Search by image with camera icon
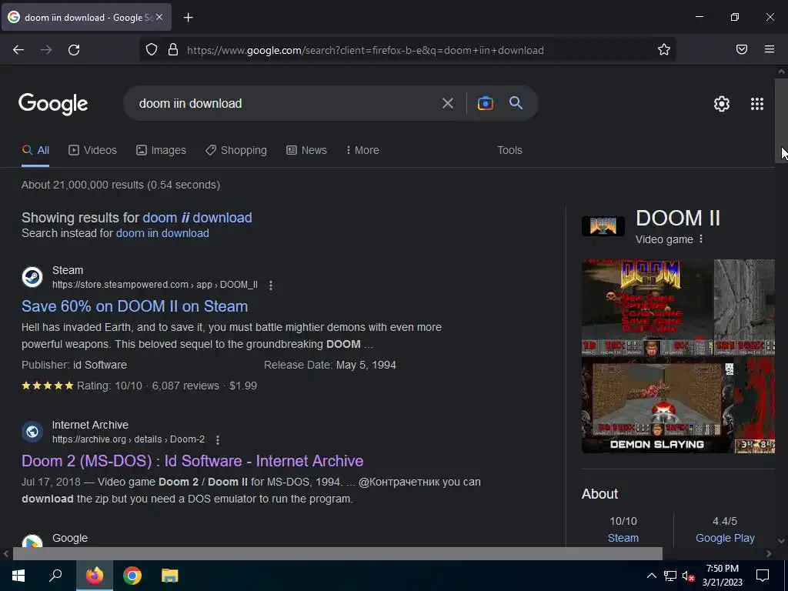Image resolution: width=788 pixels, height=591 pixels. click(x=485, y=103)
